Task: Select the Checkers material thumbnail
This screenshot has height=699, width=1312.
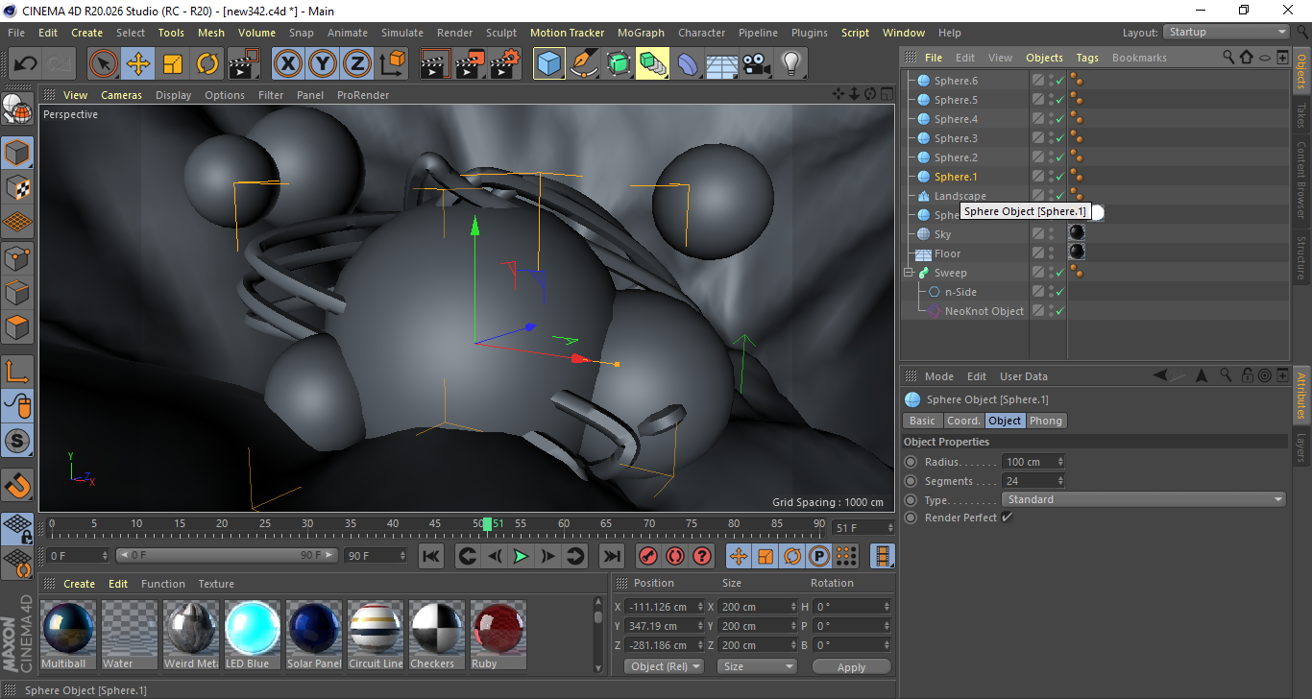Action: [436, 635]
